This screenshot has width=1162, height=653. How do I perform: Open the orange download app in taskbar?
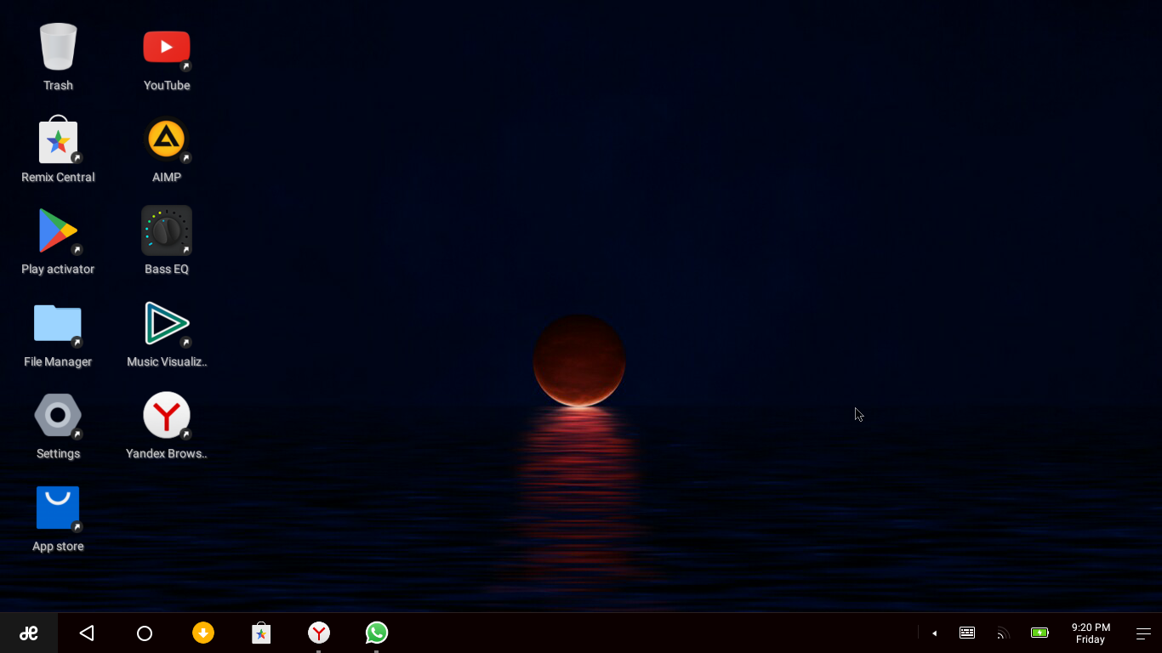click(x=203, y=633)
